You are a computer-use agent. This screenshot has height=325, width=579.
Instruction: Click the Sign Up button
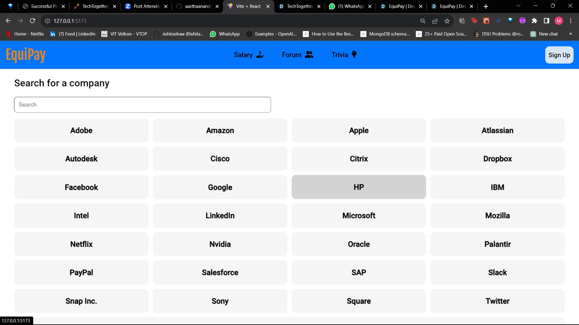click(x=559, y=55)
